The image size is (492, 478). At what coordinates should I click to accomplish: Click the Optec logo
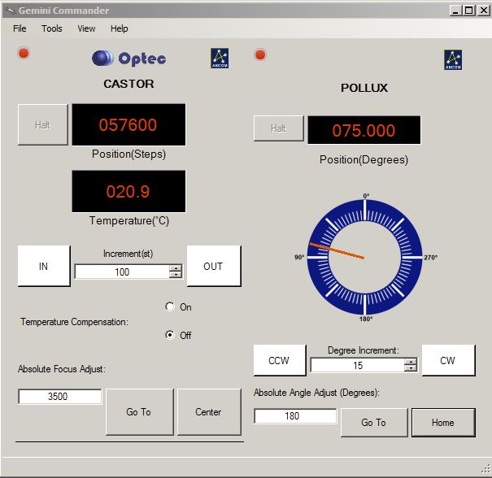click(128, 59)
